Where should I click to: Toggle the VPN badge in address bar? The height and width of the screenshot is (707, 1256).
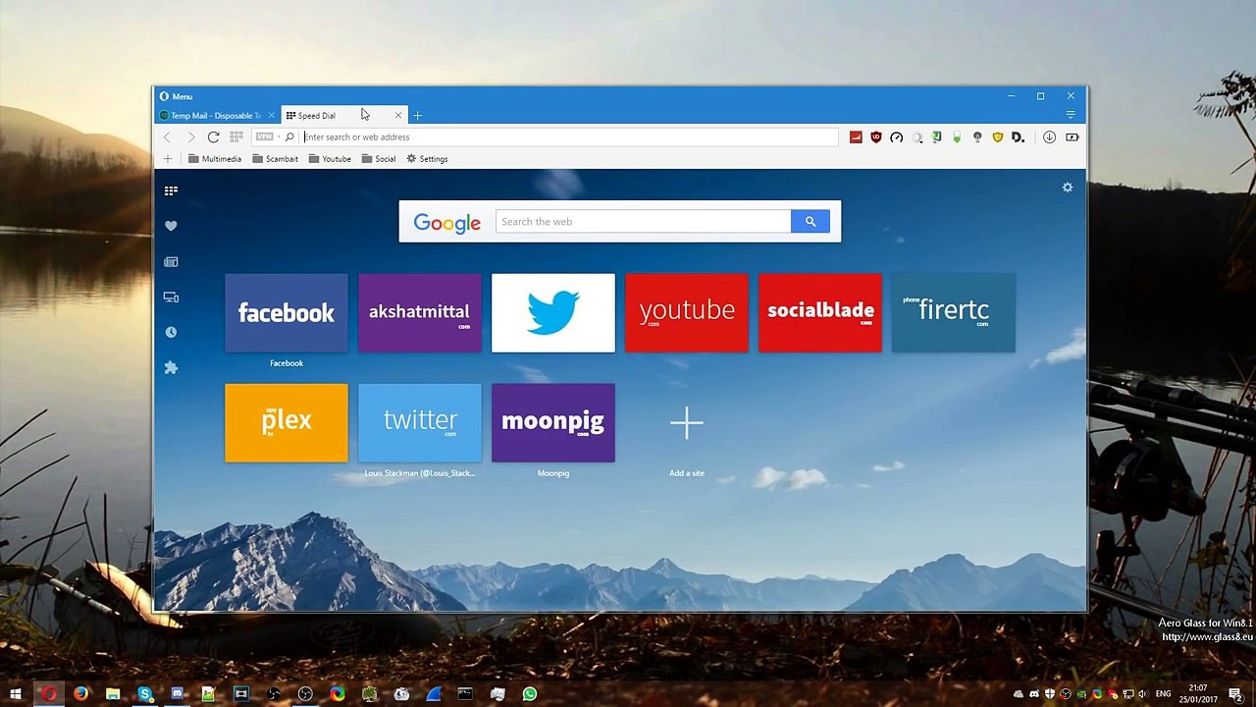click(x=264, y=137)
